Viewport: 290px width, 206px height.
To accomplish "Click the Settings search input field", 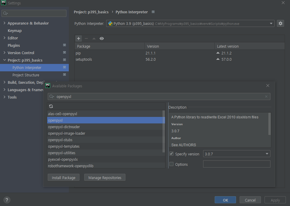I will coord(34,13).
